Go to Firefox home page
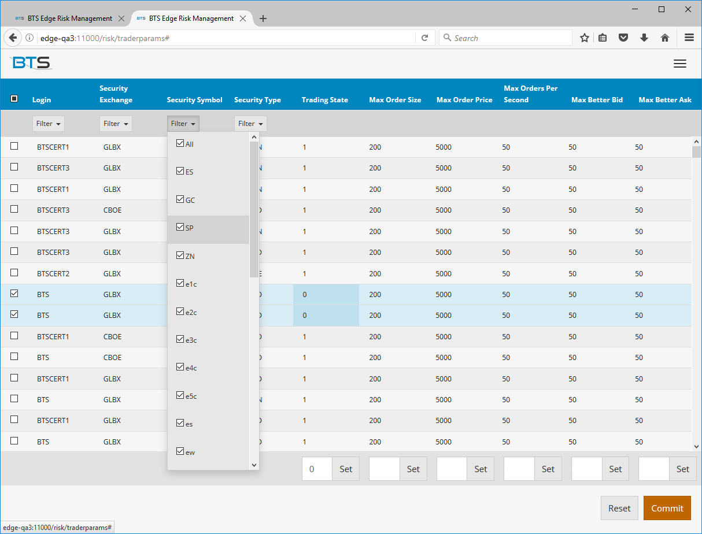Image resolution: width=702 pixels, height=534 pixels. (665, 38)
